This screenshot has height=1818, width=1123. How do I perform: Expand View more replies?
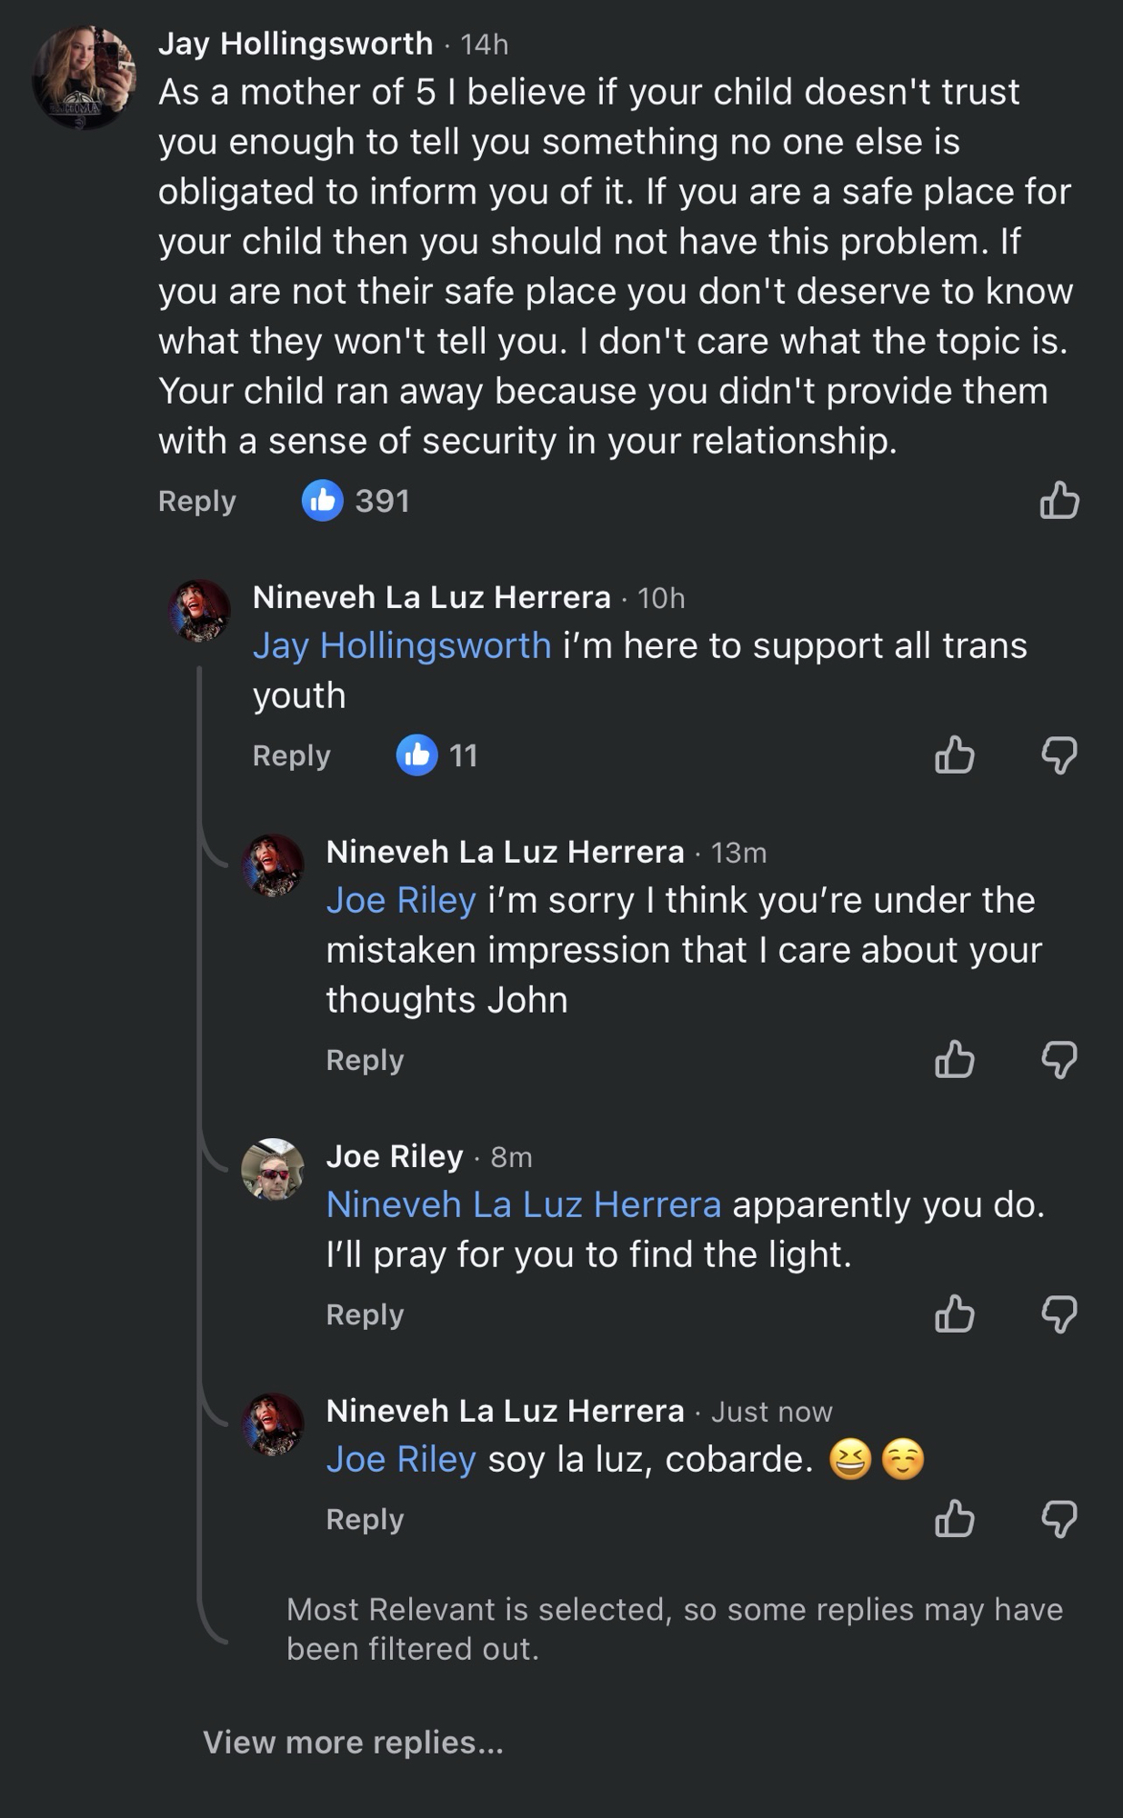[353, 1742]
